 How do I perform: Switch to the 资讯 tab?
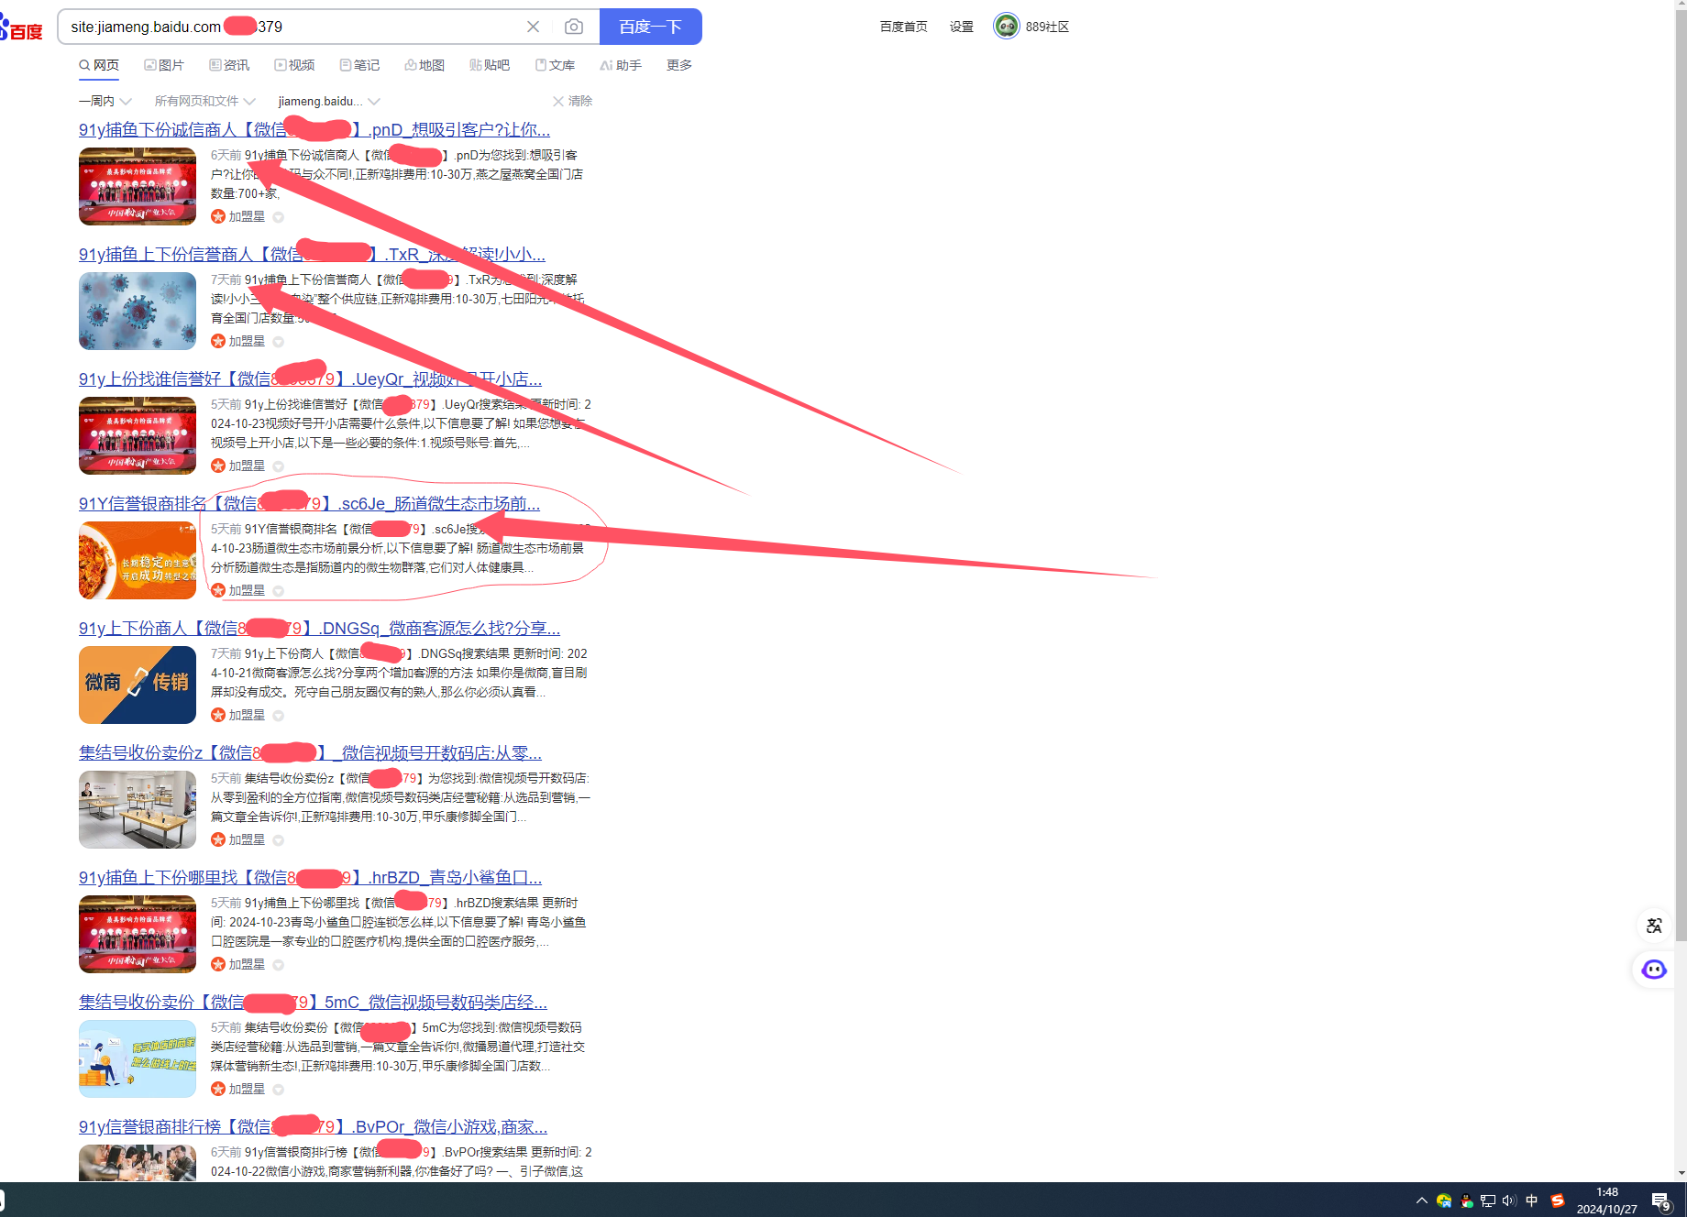(x=229, y=65)
